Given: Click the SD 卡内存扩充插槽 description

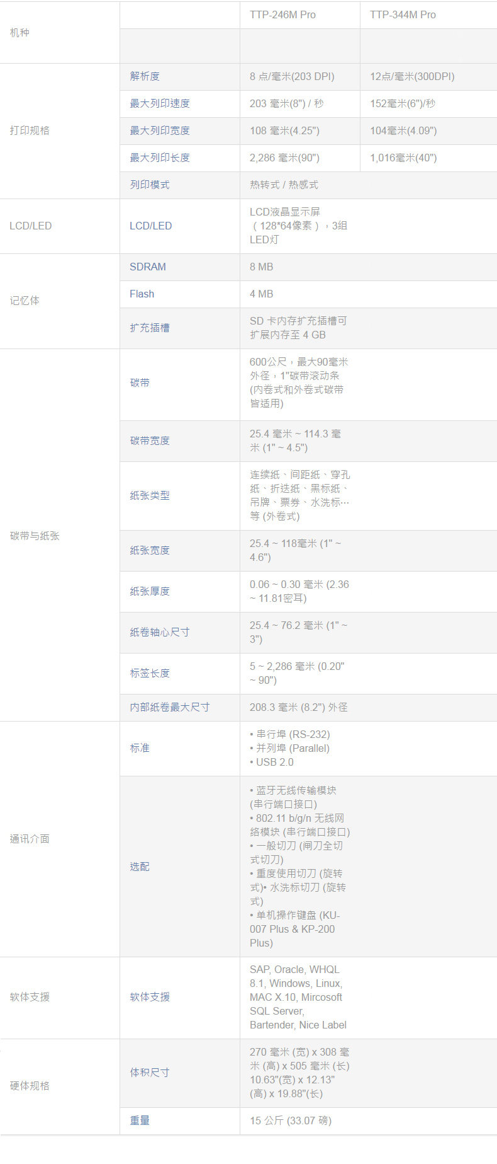Looking at the screenshot, I should pos(298,328).
